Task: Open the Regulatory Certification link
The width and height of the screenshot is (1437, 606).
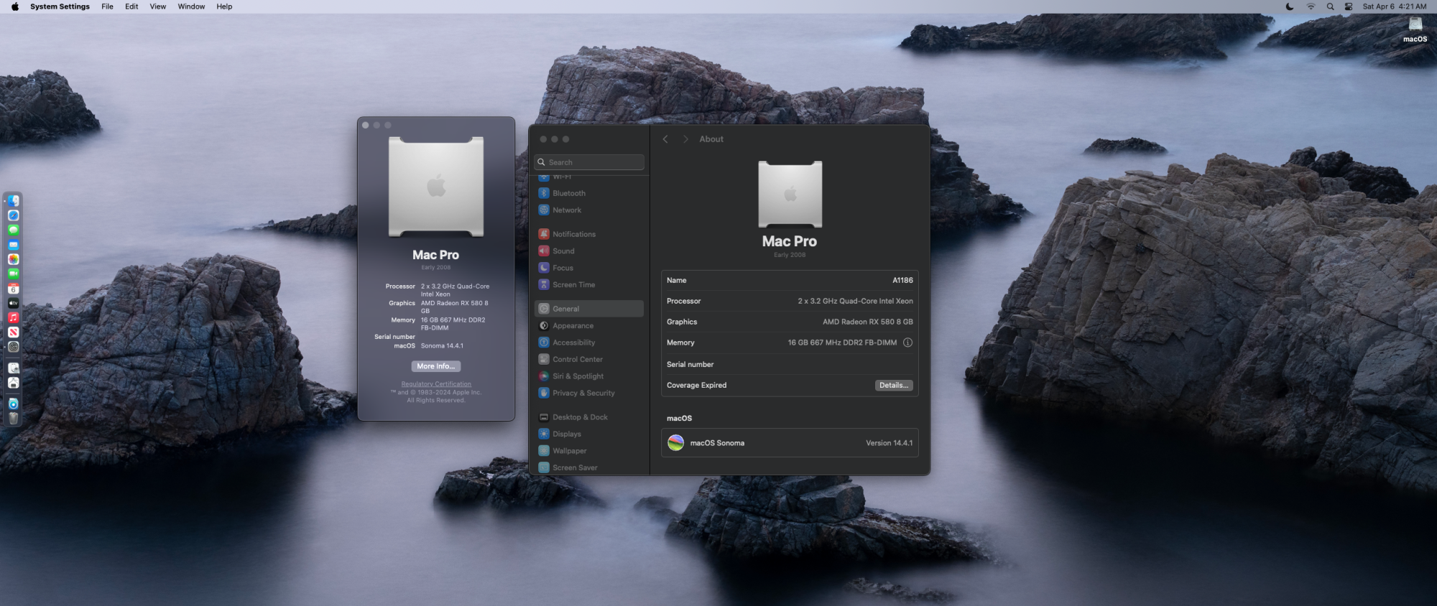Action: coord(436,384)
